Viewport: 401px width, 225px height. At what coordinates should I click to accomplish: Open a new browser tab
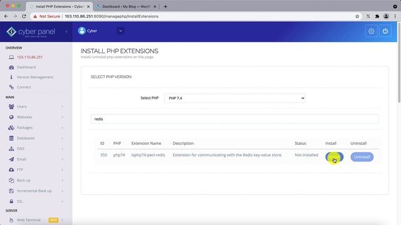coord(165,7)
